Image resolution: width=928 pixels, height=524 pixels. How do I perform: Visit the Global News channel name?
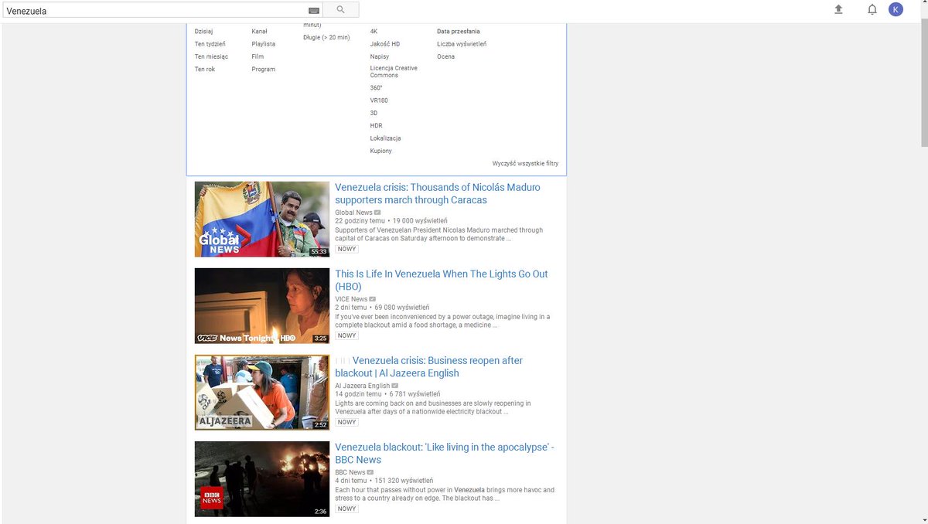coord(353,213)
